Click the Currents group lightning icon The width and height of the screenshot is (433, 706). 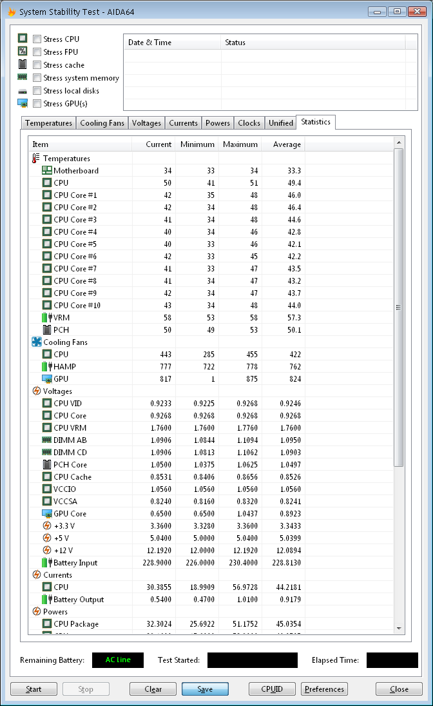[37, 574]
